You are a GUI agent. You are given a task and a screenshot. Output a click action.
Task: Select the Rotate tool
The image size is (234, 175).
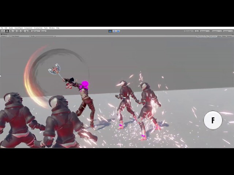(x=11, y=31)
